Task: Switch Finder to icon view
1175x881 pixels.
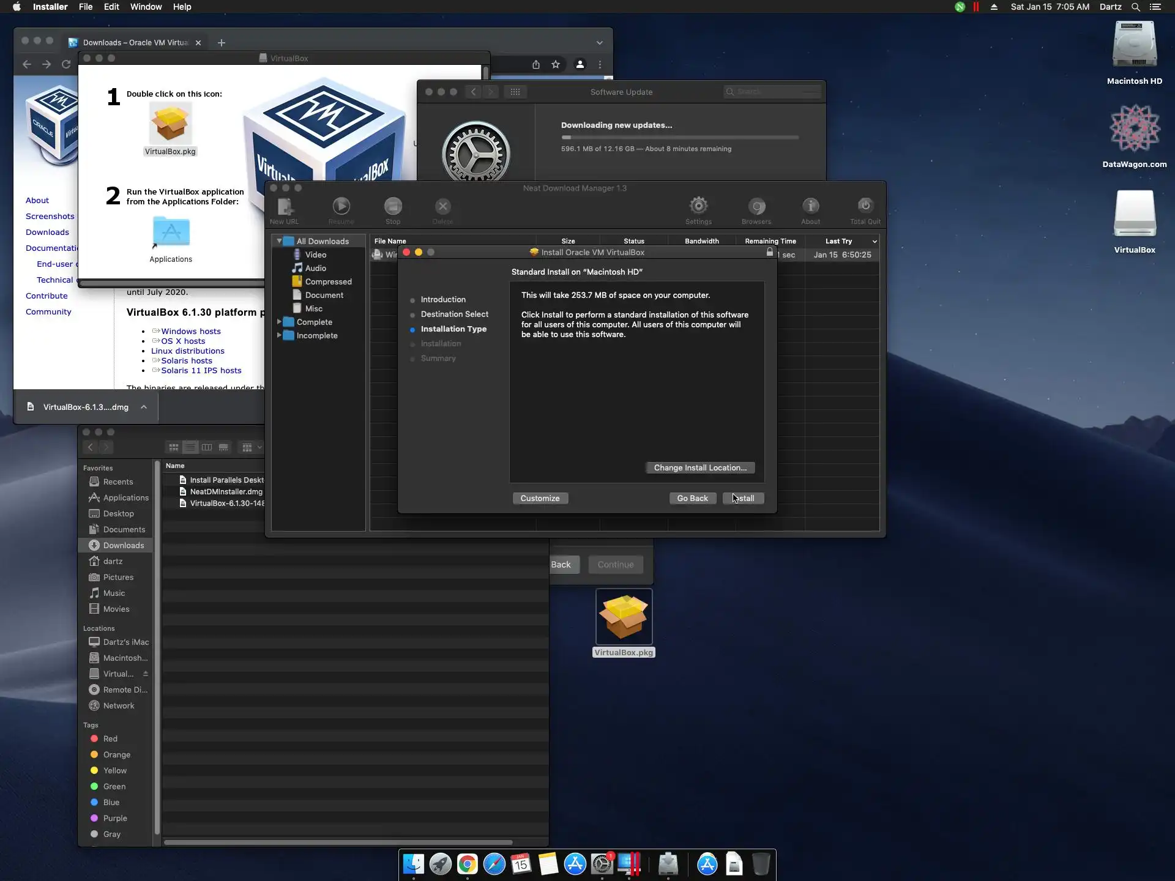Action: click(174, 447)
